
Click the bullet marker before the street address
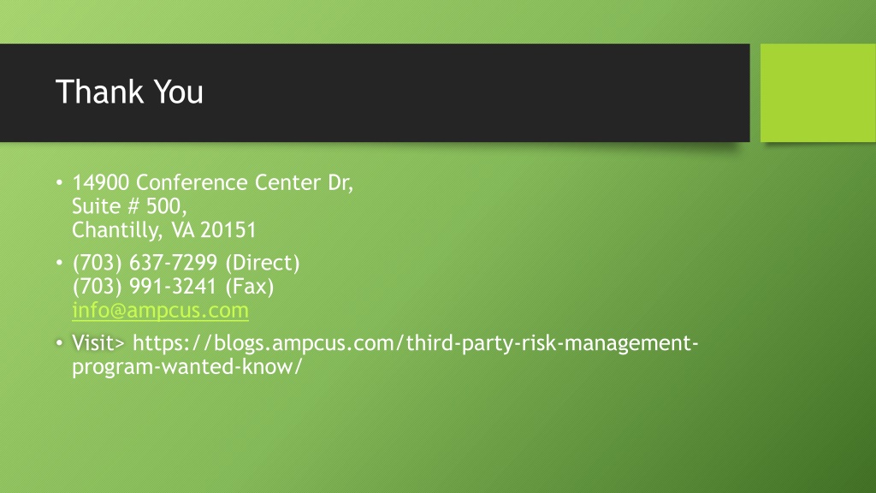coord(59,182)
